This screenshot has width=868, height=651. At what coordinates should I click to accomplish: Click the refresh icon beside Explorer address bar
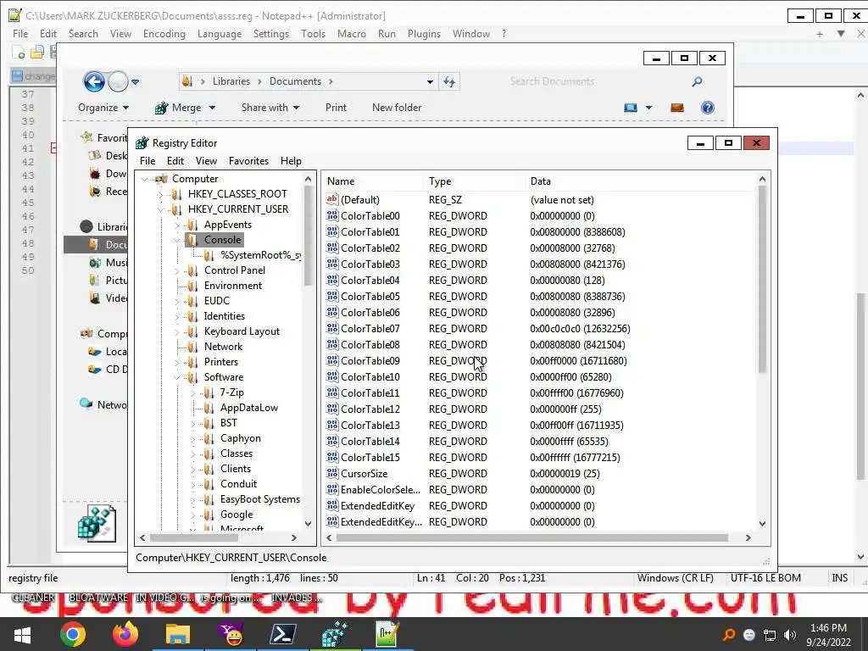point(449,82)
